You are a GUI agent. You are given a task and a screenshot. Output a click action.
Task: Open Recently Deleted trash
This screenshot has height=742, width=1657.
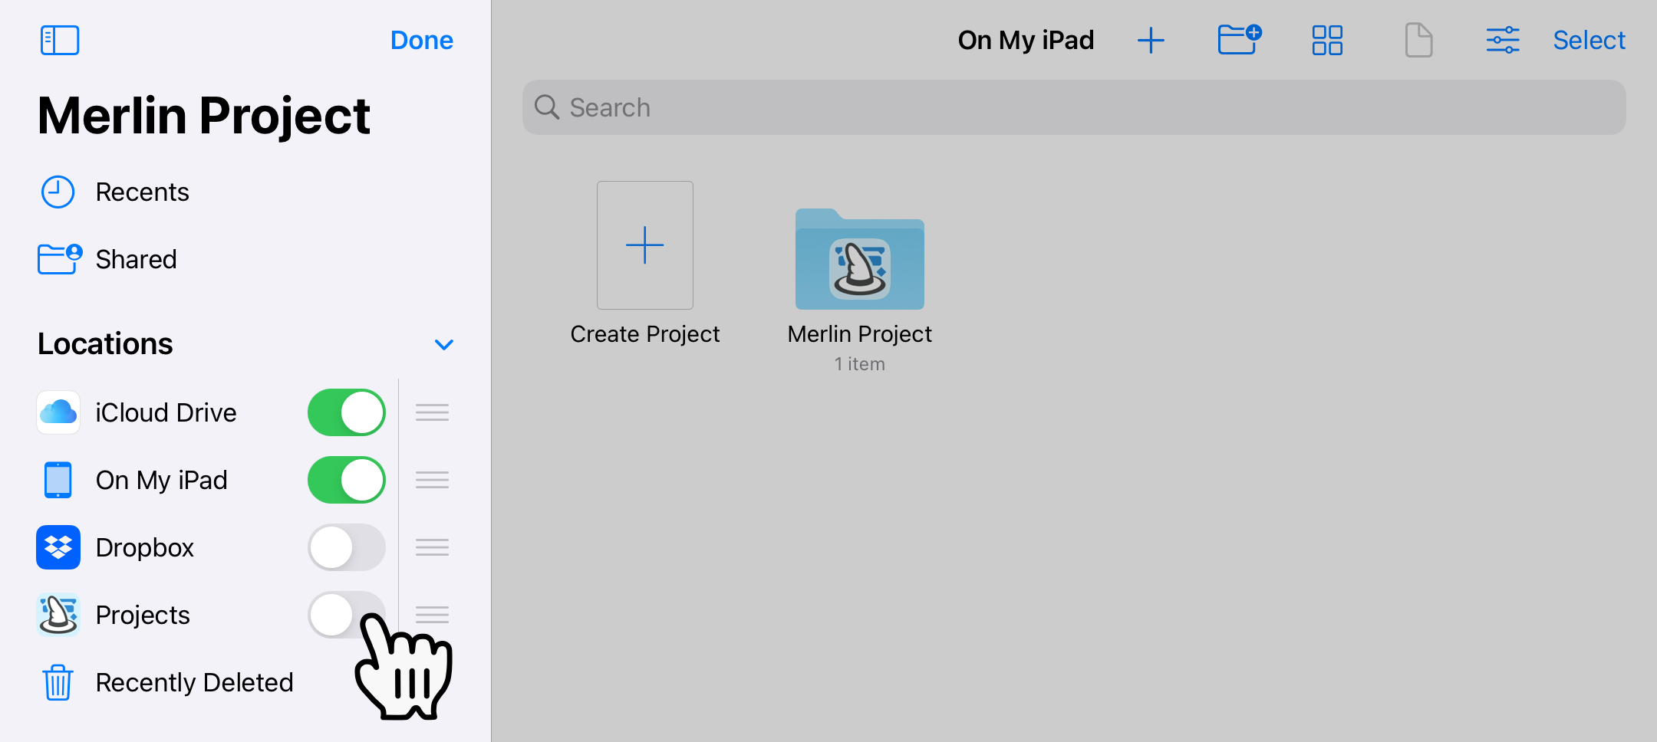coord(194,681)
